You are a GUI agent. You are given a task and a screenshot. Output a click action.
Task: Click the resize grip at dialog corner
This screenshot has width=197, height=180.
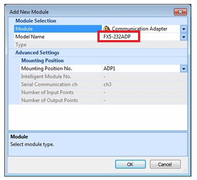(x=185, y=170)
